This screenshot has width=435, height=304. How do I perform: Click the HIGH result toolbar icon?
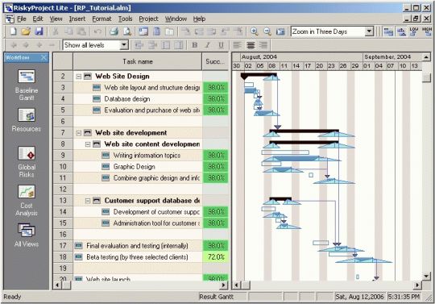pyautogui.click(x=427, y=31)
